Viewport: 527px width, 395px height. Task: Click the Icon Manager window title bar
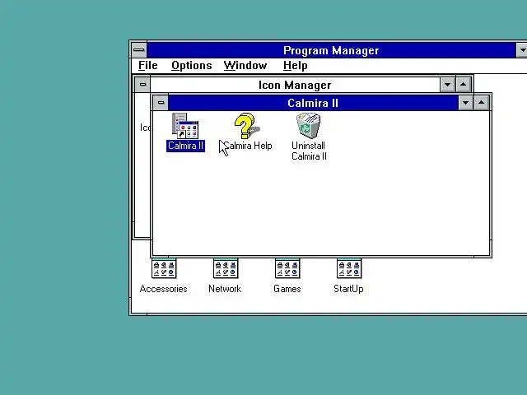(x=295, y=85)
